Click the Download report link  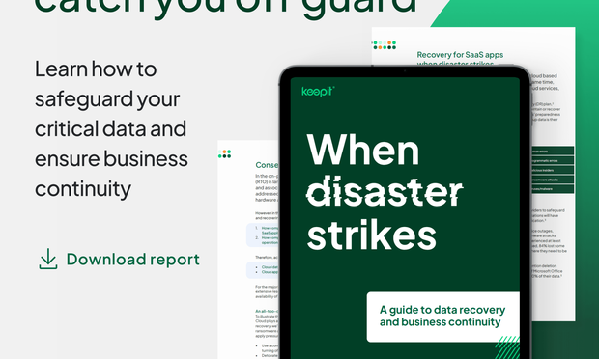click(x=119, y=260)
